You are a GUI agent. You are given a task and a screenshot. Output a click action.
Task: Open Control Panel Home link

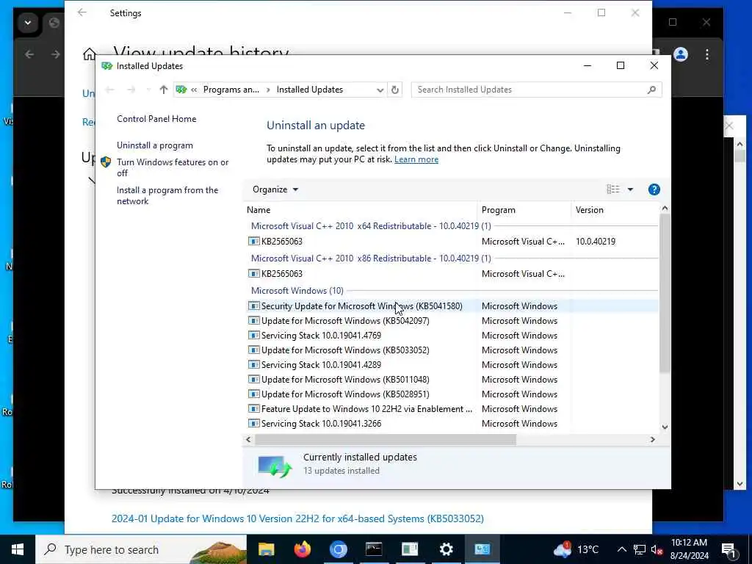(156, 119)
